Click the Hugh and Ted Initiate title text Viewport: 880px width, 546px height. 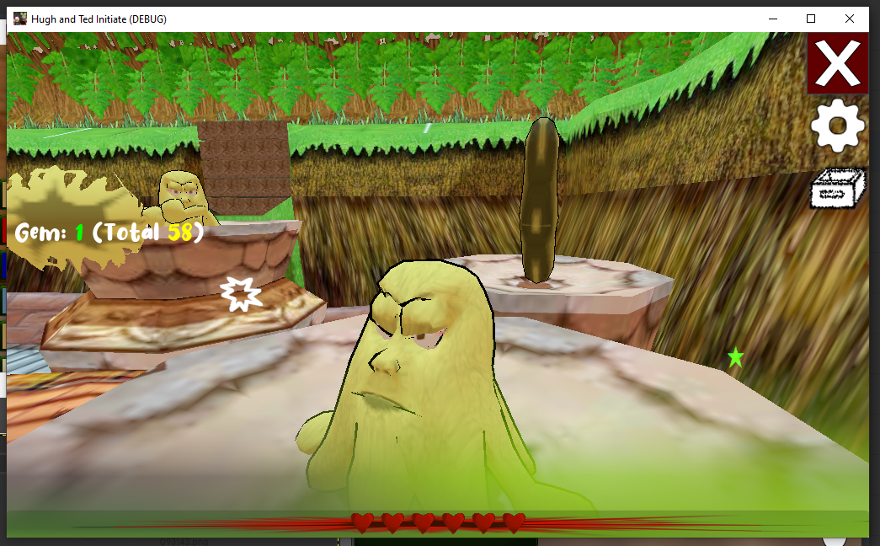click(99, 19)
